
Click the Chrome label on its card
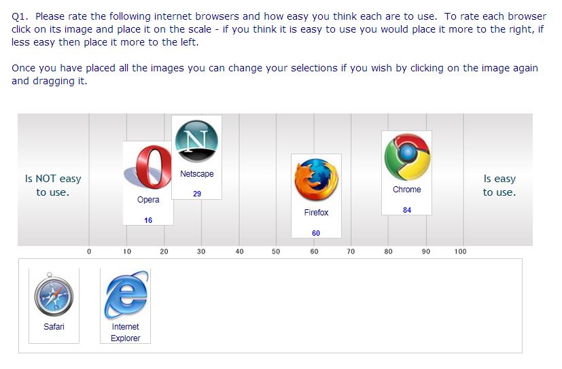pyautogui.click(x=407, y=190)
